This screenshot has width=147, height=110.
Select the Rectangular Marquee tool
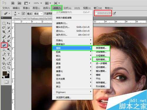4,23
